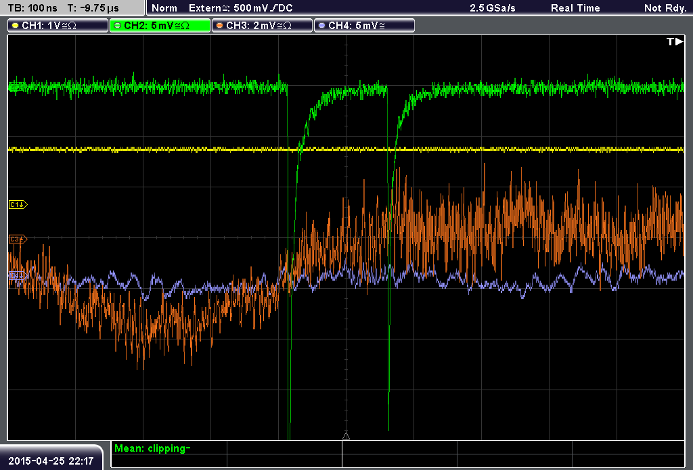Click the C3 ground level marker
Screen dimensions: 693x470
[18, 239]
